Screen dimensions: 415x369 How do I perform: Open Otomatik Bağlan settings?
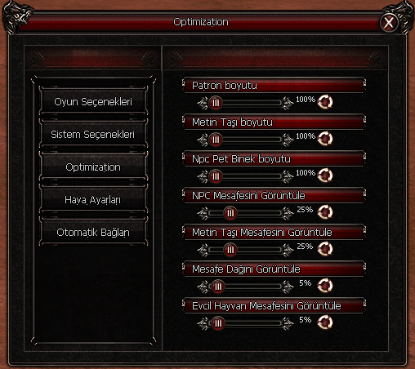coord(93,233)
